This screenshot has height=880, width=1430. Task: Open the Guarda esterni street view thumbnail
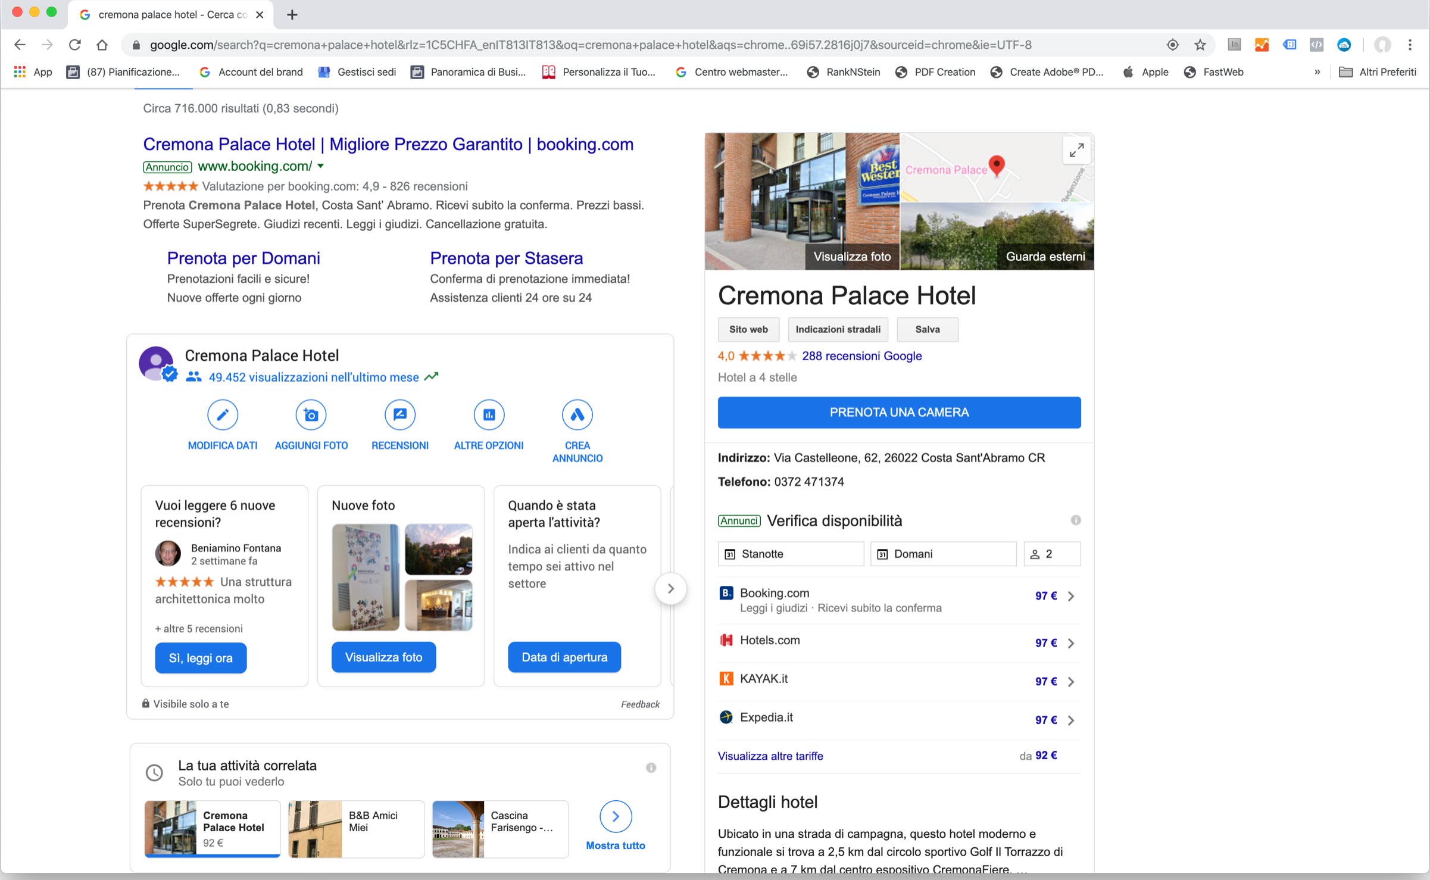click(997, 237)
